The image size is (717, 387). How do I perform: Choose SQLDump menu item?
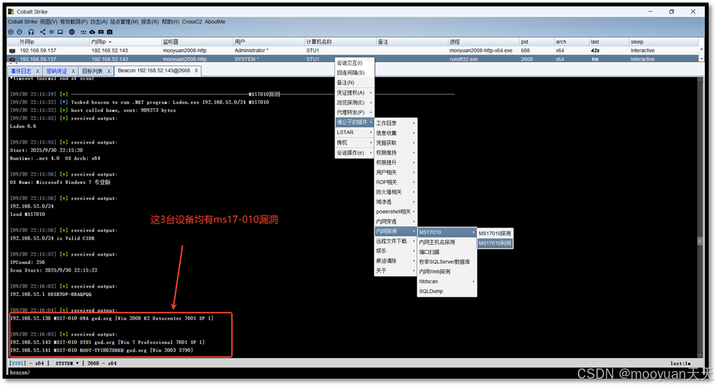447,292
